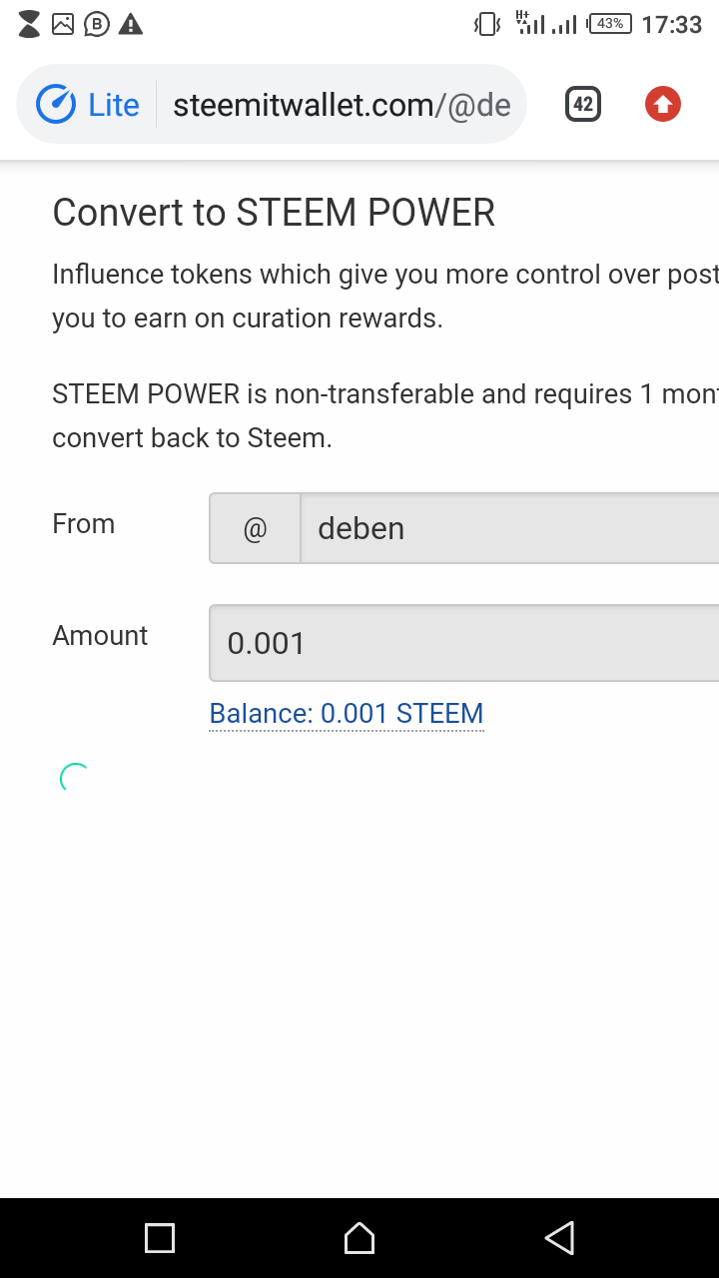This screenshot has height=1278, width=719.
Task: Tap the hourglass icon in the status bar
Action: (x=30, y=24)
